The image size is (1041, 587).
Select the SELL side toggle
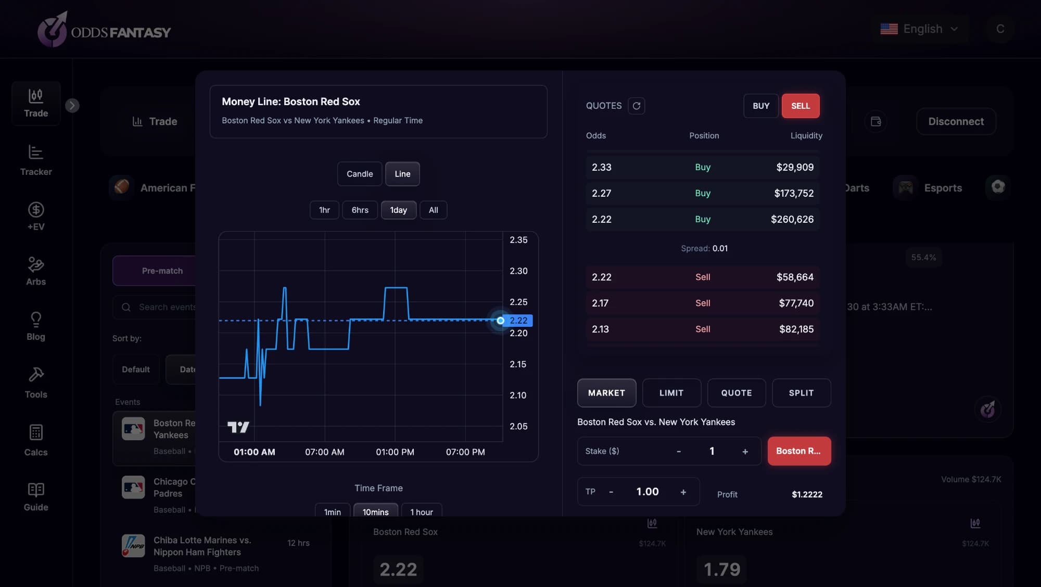(x=801, y=106)
